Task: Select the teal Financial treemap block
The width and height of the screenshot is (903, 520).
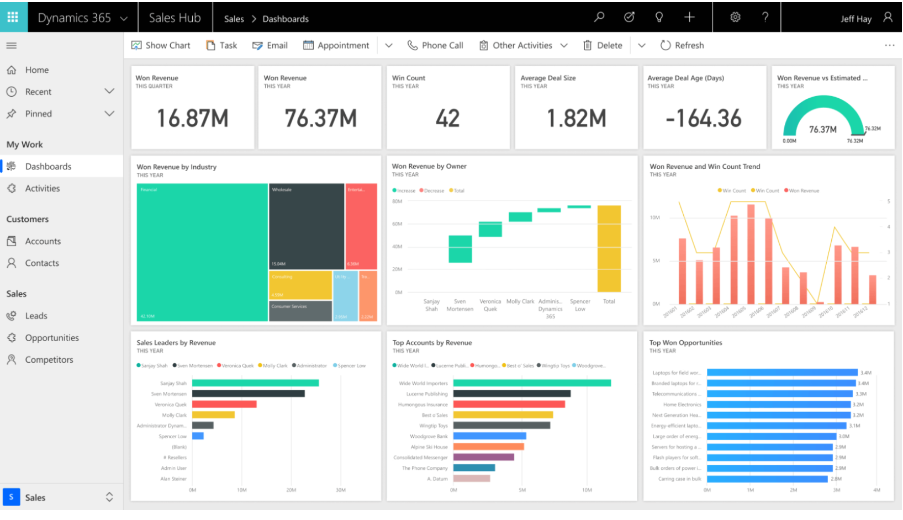Action: tap(202, 252)
